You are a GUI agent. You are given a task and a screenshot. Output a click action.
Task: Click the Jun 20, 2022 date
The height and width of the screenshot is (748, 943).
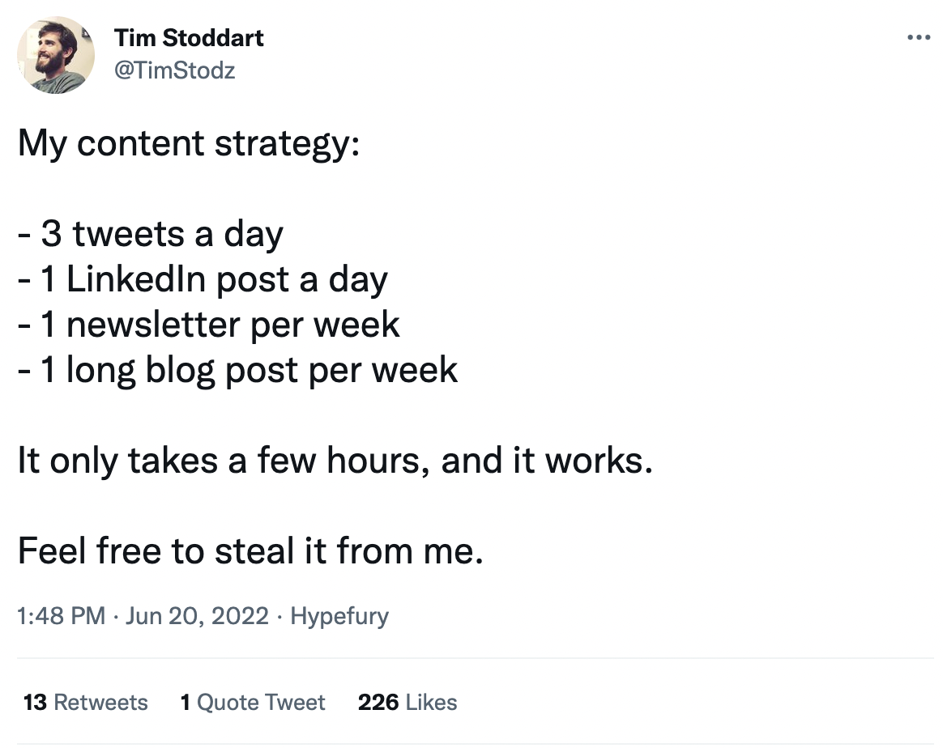197,616
